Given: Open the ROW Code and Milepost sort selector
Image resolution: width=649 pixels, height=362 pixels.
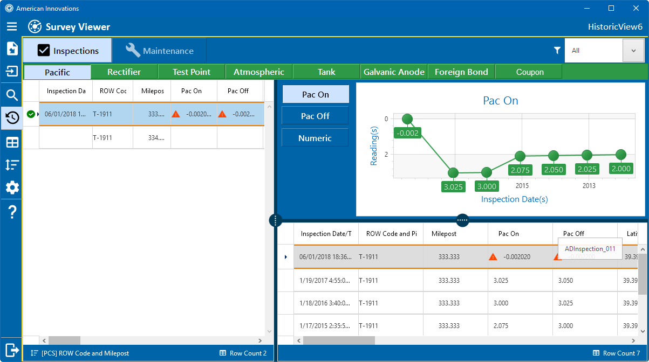Looking at the screenshot, I should (81, 353).
